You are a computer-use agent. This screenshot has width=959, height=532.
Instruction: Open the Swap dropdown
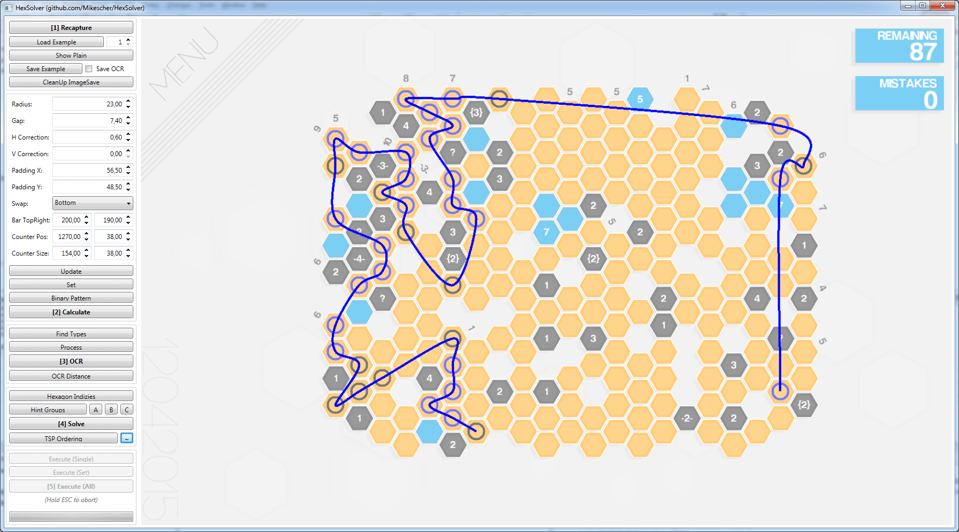93,203
